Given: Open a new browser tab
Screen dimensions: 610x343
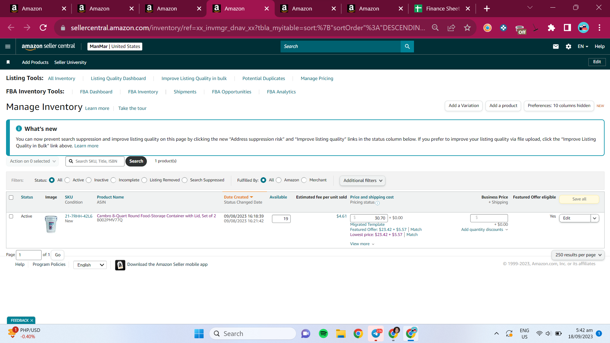Looking at the screenshot, I should [487, 9].
